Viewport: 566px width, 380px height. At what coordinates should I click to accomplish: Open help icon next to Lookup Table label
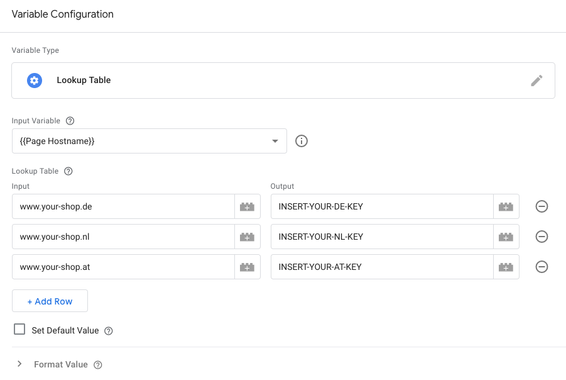click(x=68, y=171)
